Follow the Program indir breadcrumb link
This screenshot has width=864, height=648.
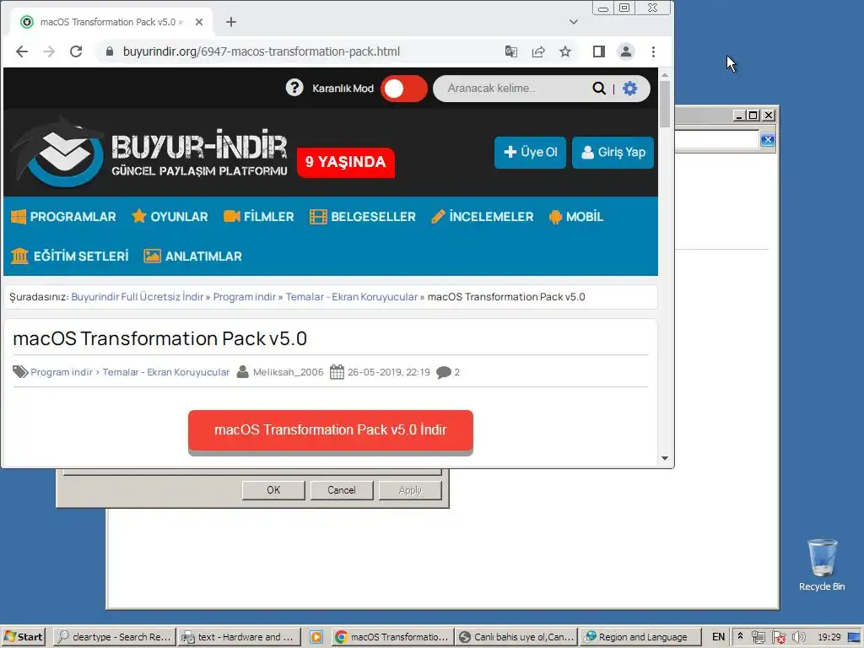244,297
